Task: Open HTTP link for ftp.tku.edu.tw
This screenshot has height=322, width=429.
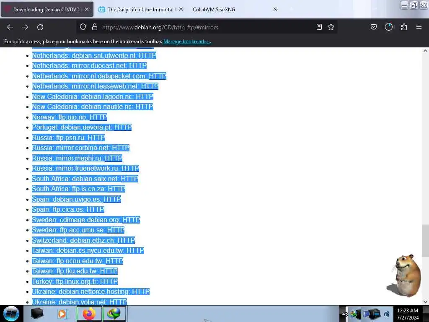Action: [x=109, y=271]
